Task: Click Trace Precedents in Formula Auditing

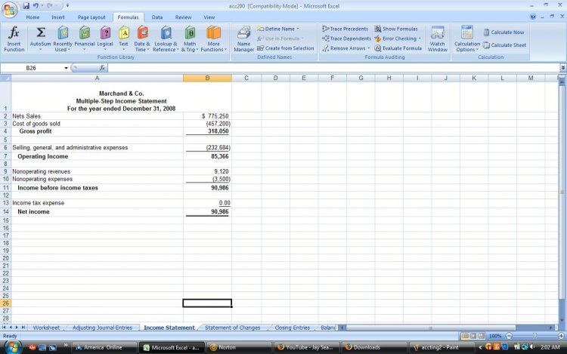Action: tap(345, 29)
